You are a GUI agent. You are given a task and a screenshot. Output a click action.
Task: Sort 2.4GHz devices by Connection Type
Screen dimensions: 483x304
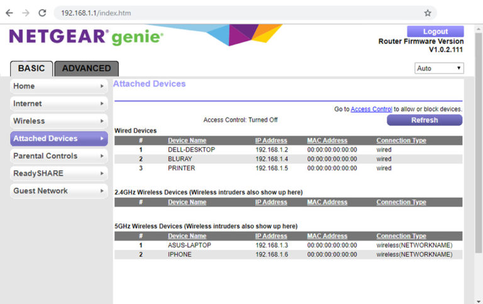tap(401, 202)
